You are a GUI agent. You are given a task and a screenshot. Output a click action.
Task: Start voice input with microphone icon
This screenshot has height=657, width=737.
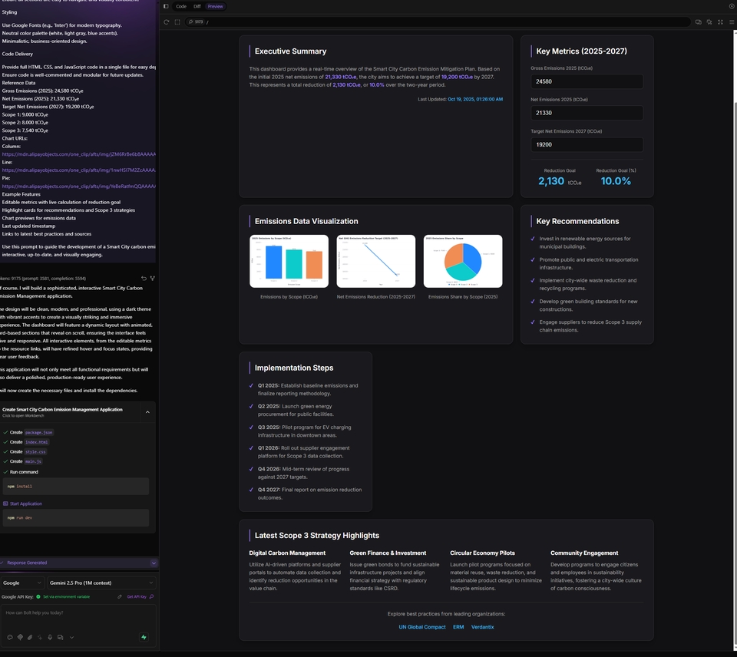coord(50,638)
